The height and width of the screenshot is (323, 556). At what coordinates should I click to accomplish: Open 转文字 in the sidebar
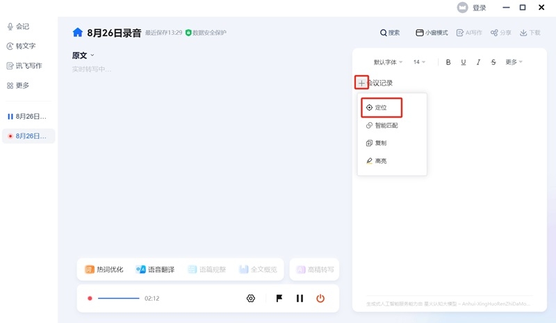tap(22, 46)
